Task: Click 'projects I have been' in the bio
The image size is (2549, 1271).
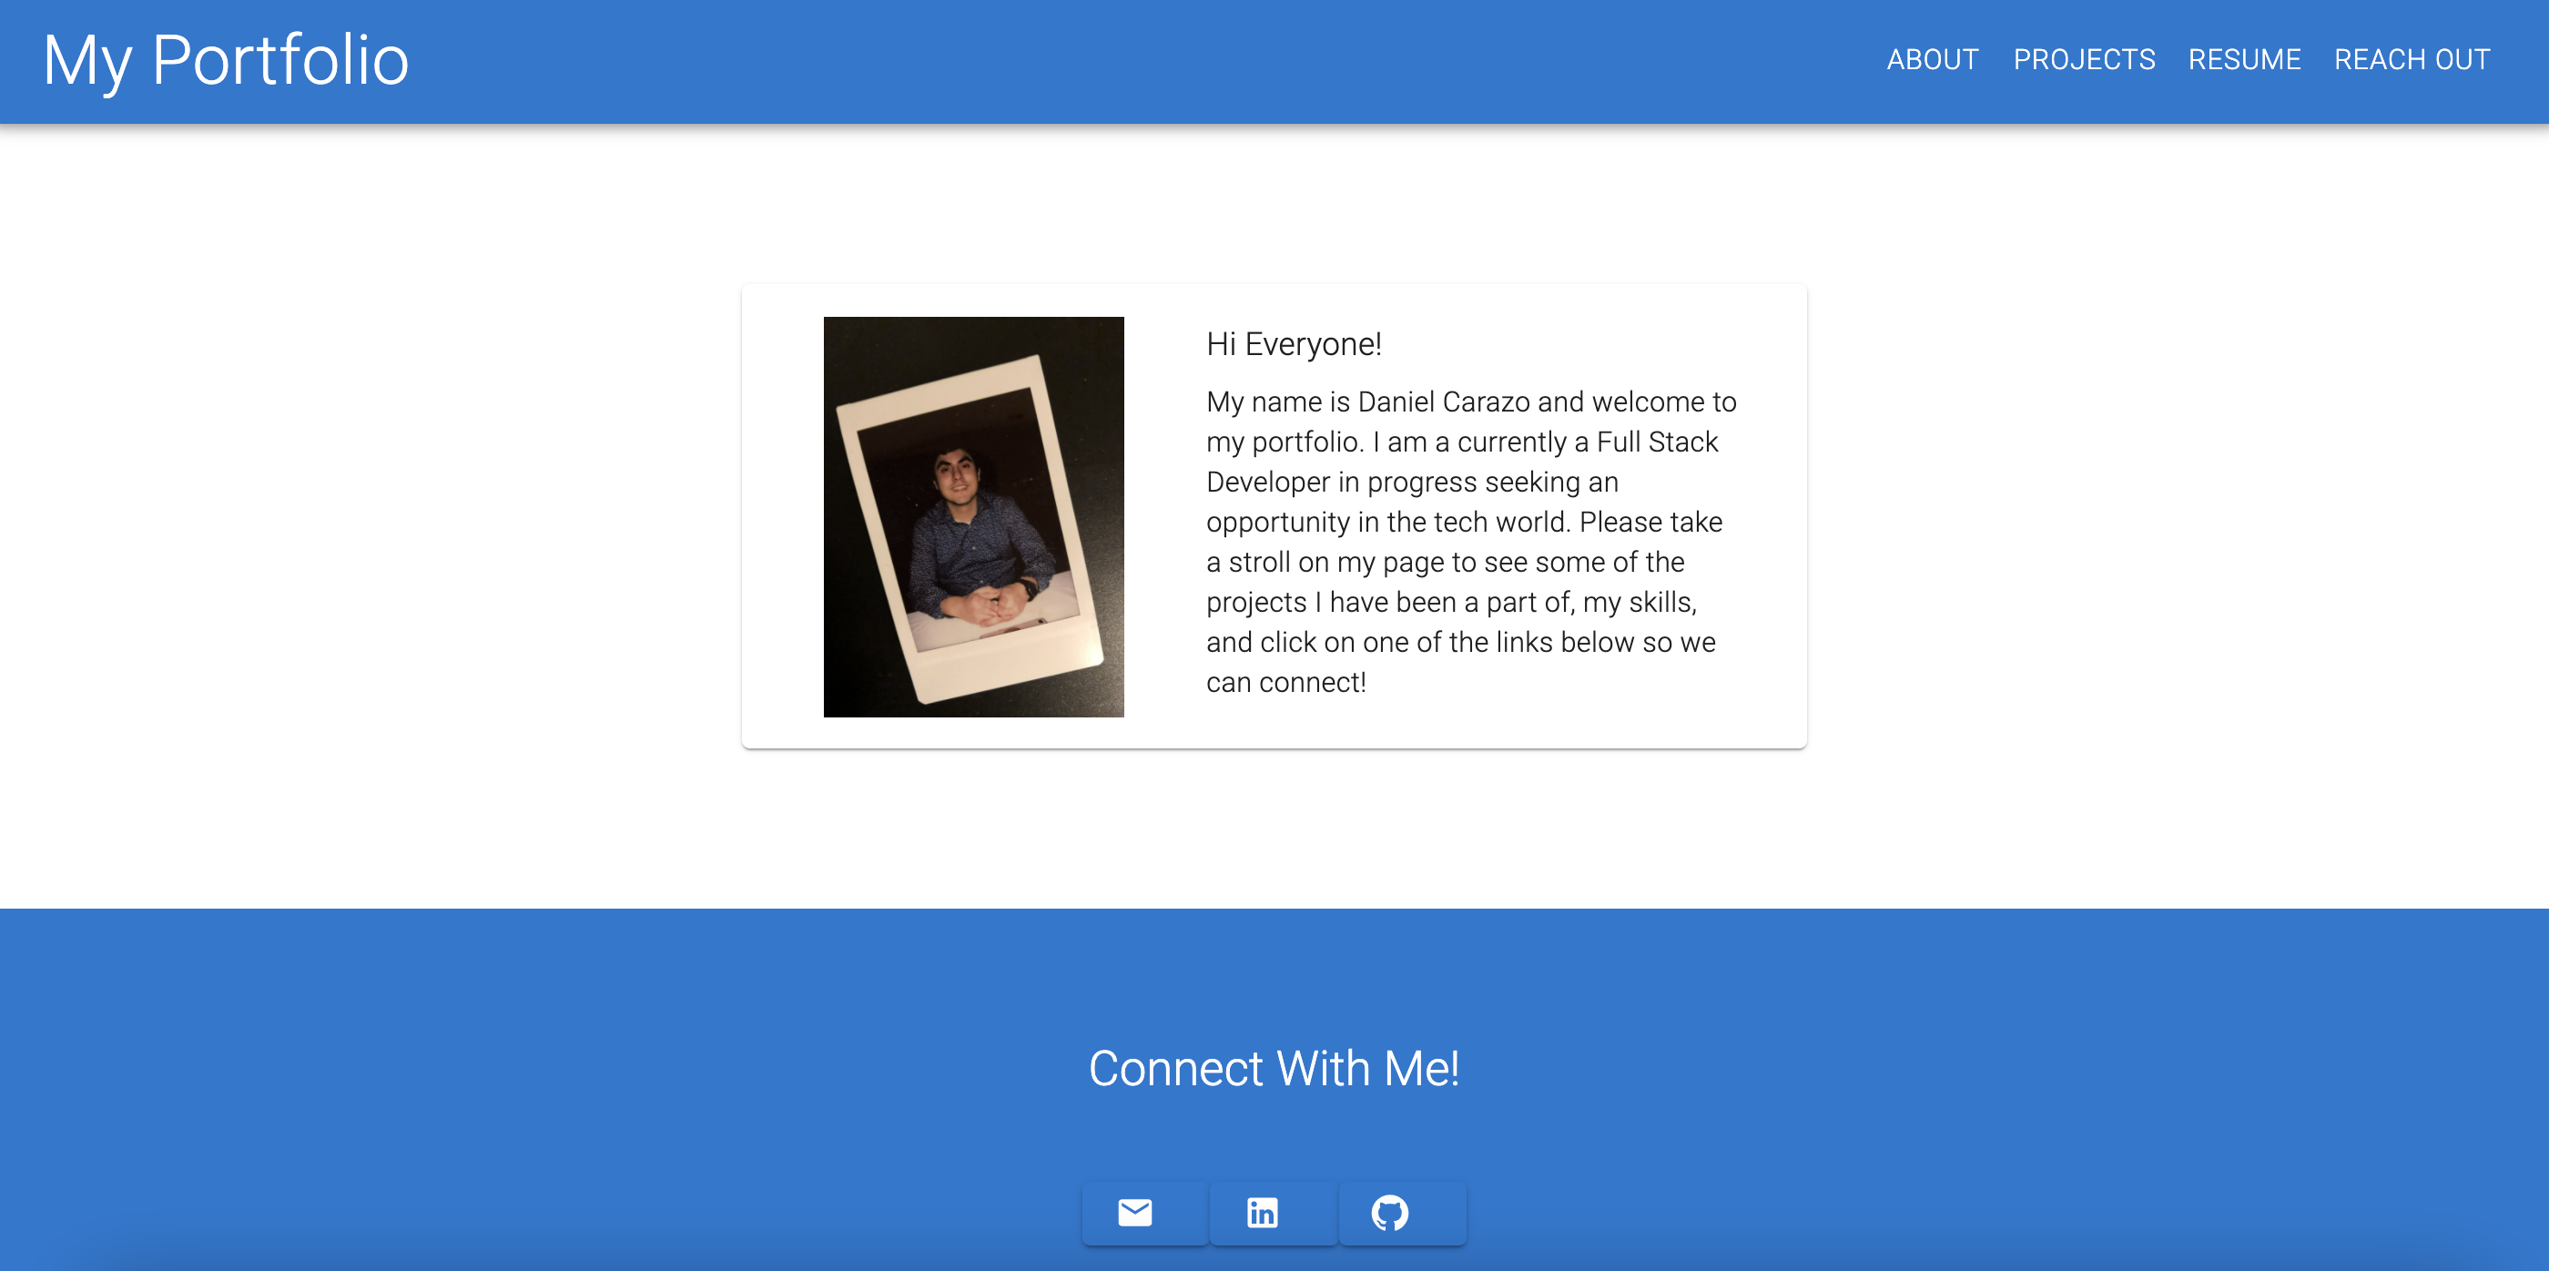Action: pyautogui.click(x=1331, y=602)
